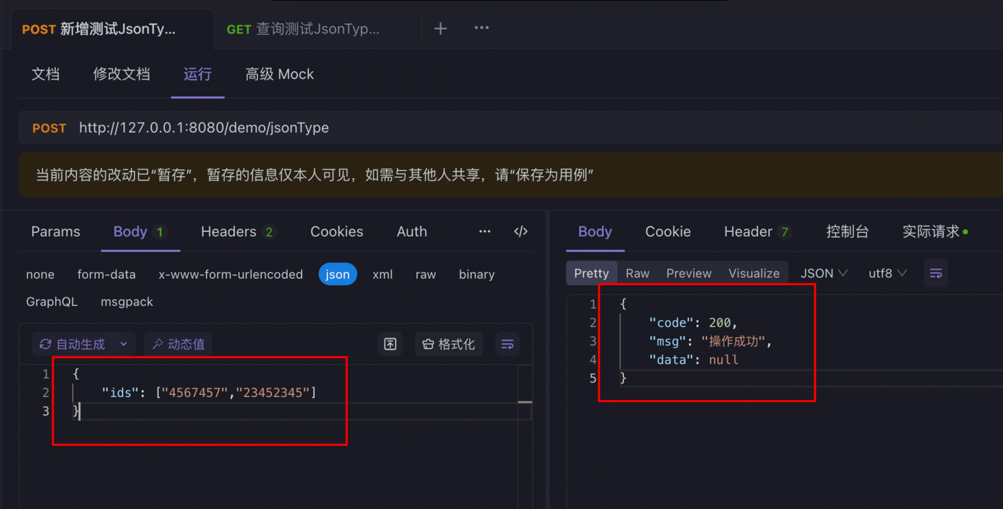Open a new request tab with plus icon
This screenshot has width=1003, height=509.
click(x=440, y=29)
